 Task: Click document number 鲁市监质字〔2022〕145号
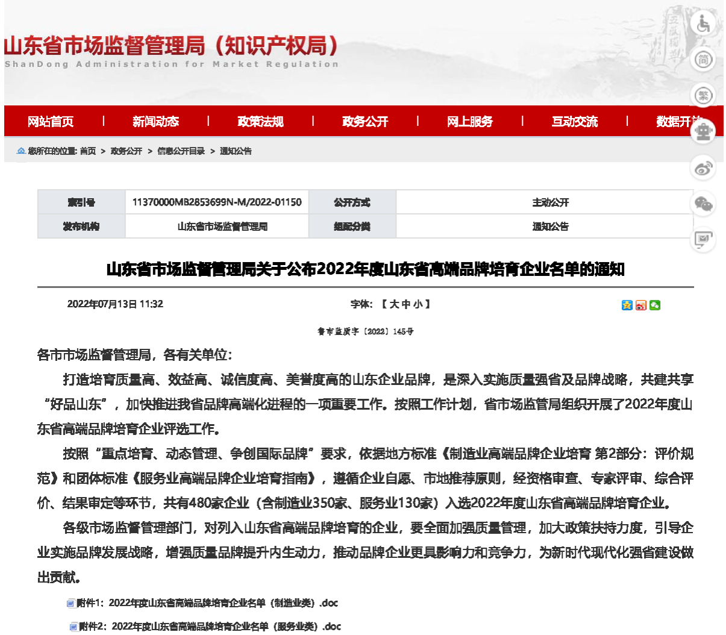[x=366, y=331]
